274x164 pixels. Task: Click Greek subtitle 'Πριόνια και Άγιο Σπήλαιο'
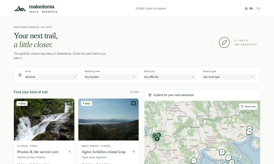[31, 157]
